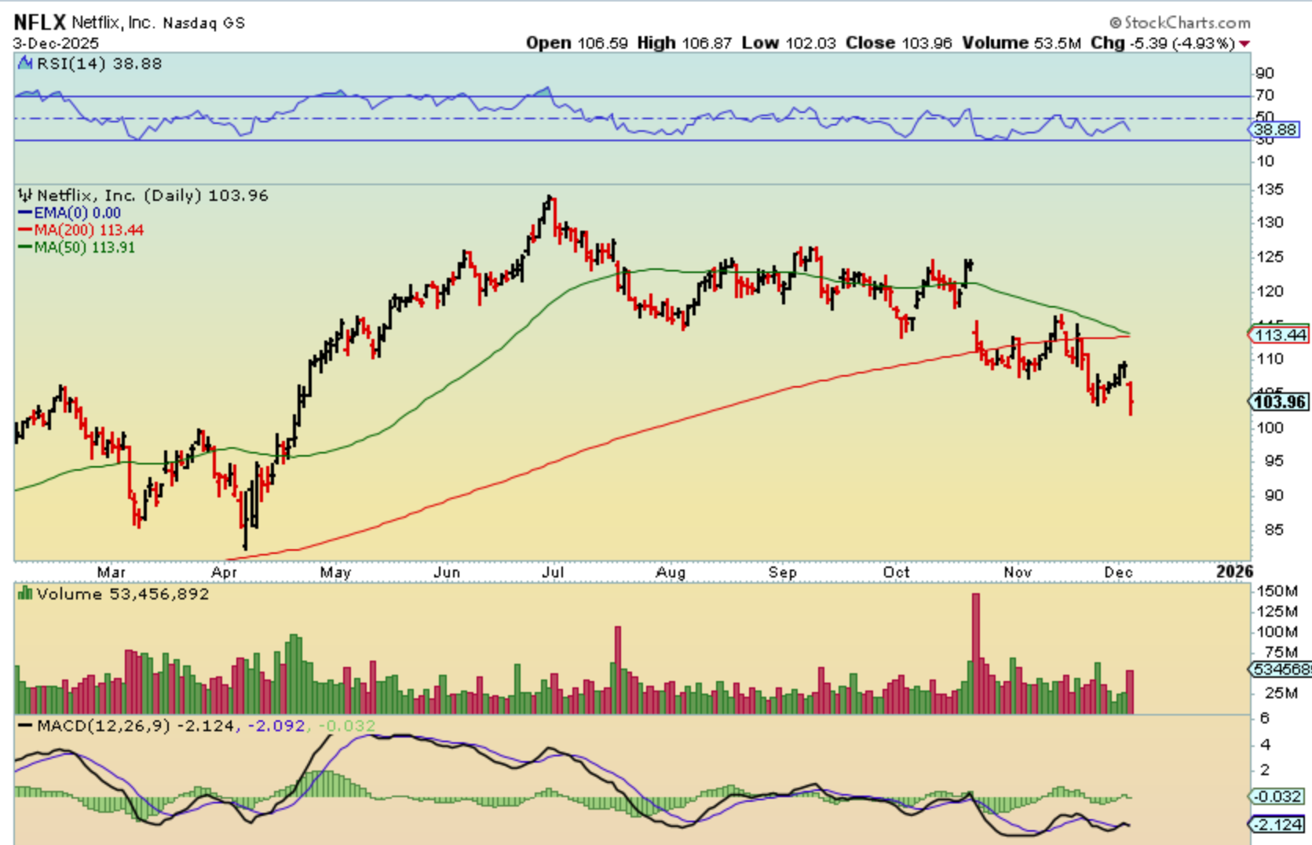Select the 3-Dec-2025 date text
Image resolution: width=1312 pixels, height=845 pixels.
pos(56,43)
